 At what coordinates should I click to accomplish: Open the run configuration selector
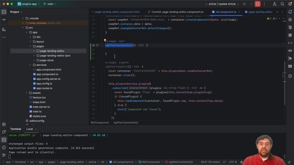point(222,4)
